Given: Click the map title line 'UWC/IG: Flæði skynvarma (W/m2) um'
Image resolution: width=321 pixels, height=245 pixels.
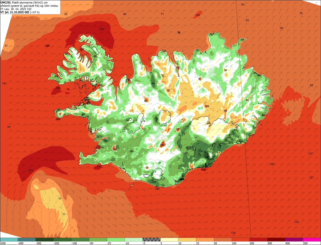Looking at the screenshot, I should point(24,2).
